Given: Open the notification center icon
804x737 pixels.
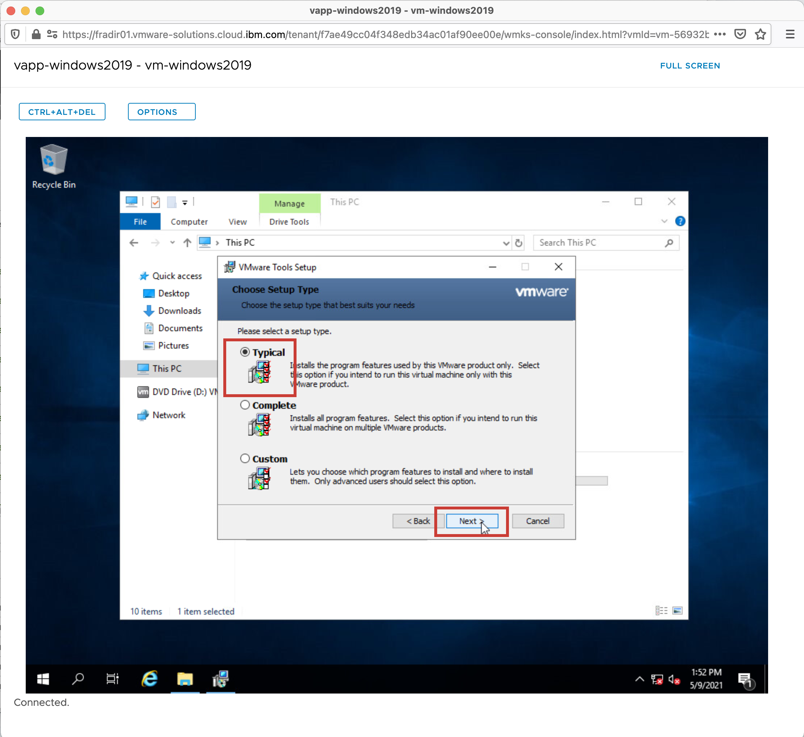Looking at the screenshot, I should [745, 679].
